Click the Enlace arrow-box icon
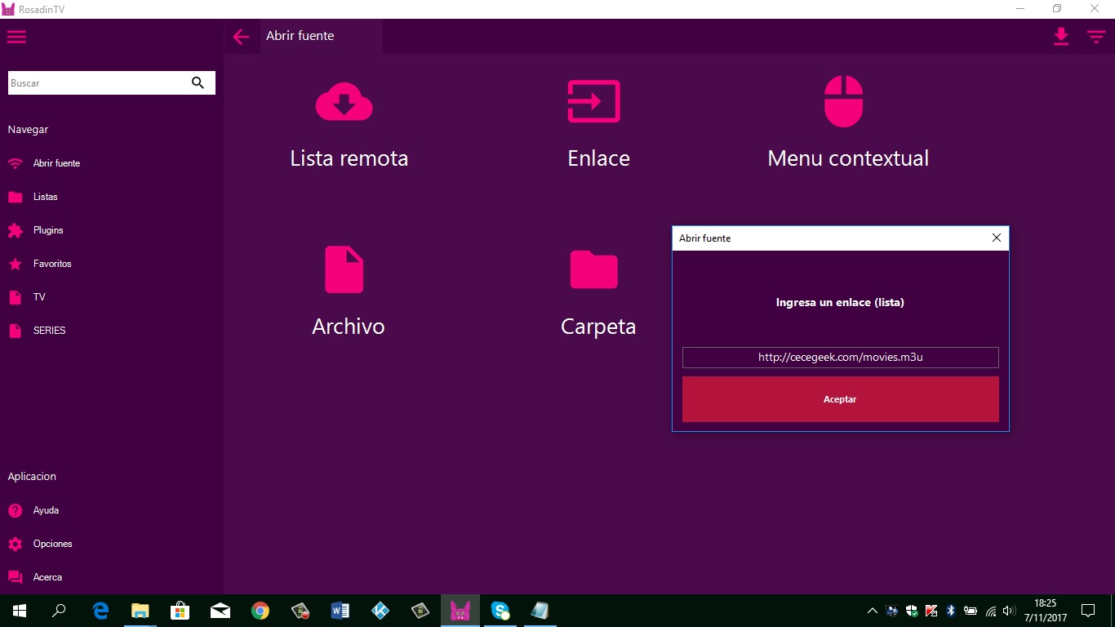Viewport: 1115px width, 627px height. coord(593,101)
